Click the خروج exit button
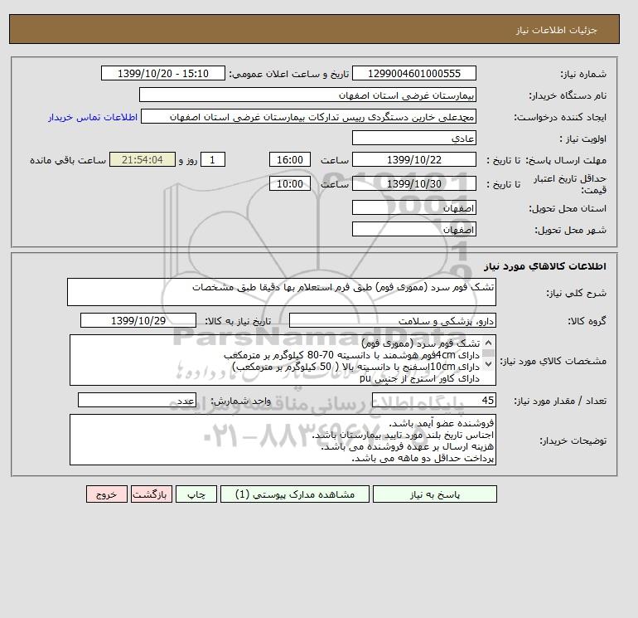638x618 pixels. (x=107, y=494)
